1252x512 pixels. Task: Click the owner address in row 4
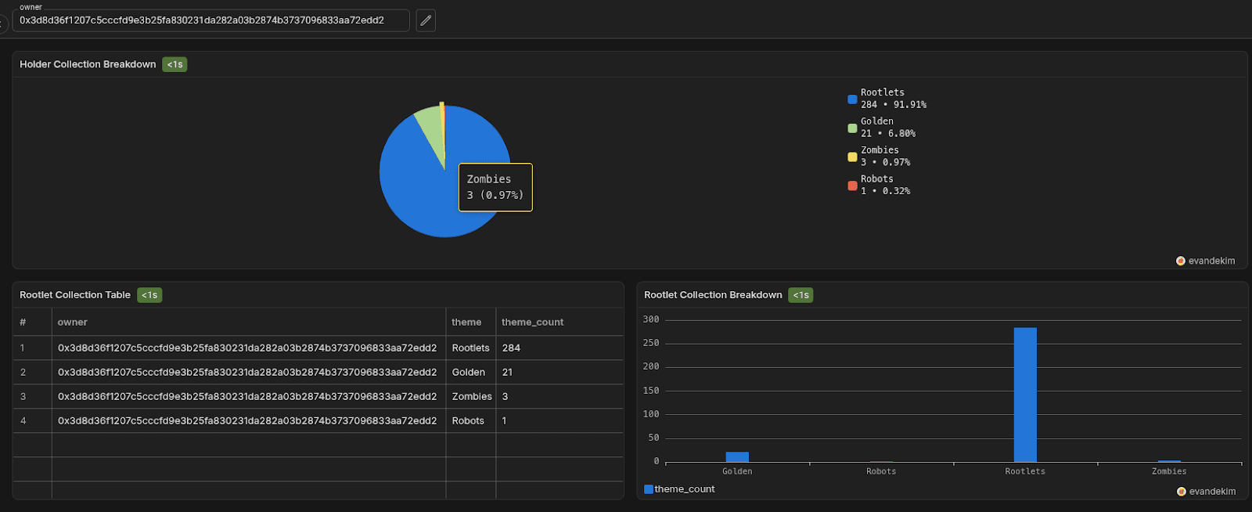pyautogui.click(x=247, y=420)
